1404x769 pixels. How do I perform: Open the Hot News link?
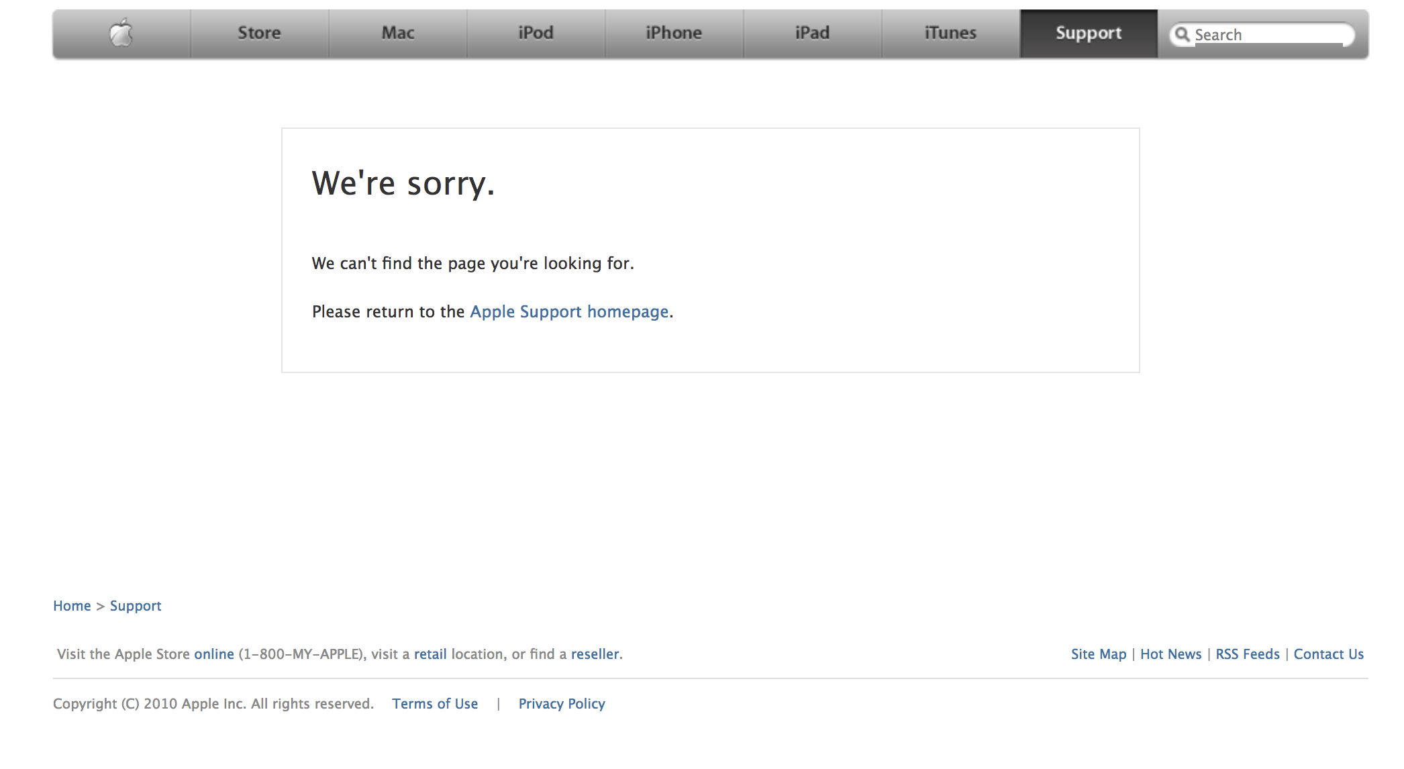click(1171, 654)
